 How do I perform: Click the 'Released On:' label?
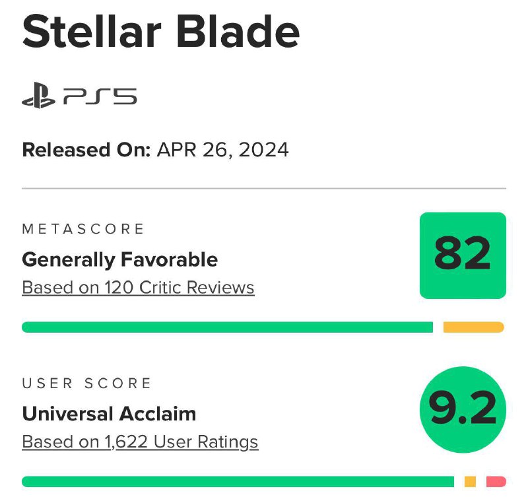(x=86, y=150)
